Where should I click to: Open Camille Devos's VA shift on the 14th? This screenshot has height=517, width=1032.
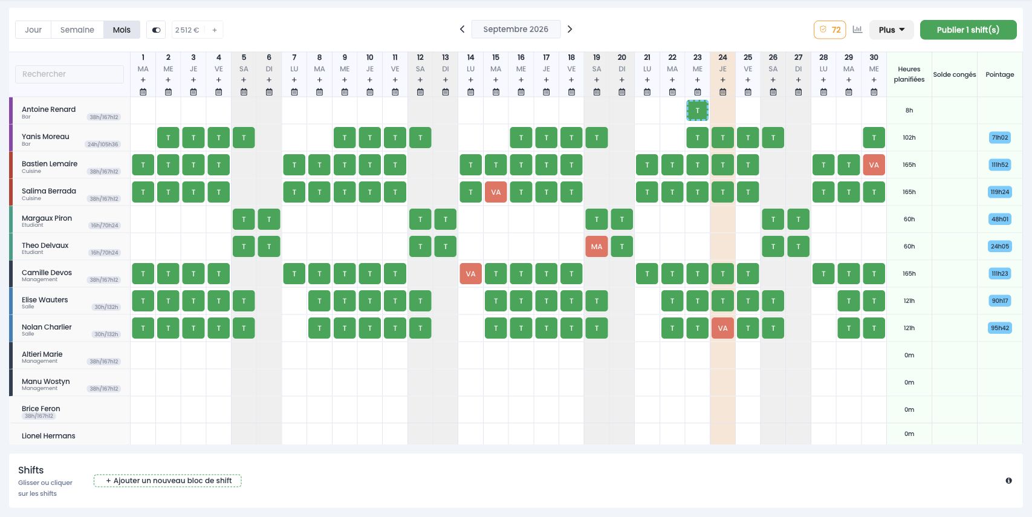(470, 274)
